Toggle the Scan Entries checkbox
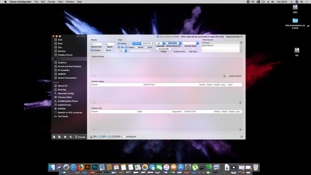 pyautogui.click(x=119, y=44)
